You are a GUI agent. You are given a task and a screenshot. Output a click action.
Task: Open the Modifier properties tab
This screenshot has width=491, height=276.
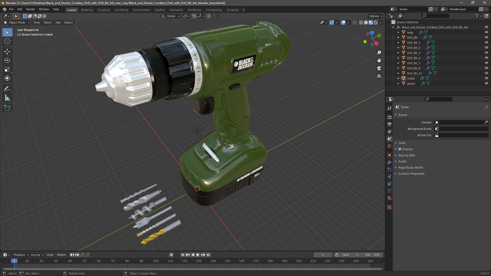tap(389, 162)
